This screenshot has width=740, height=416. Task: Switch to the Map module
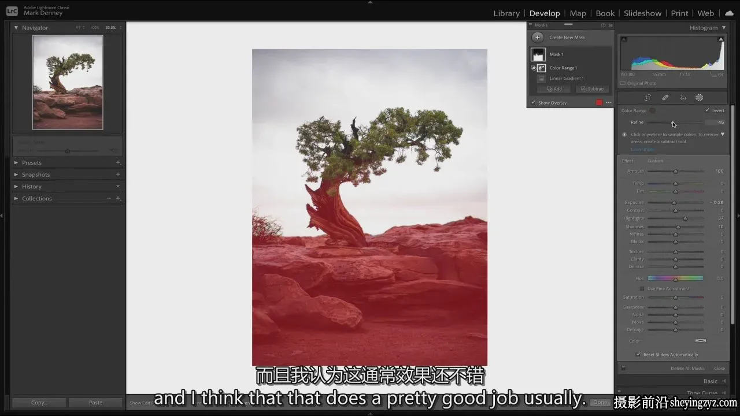tap(578, 13)
